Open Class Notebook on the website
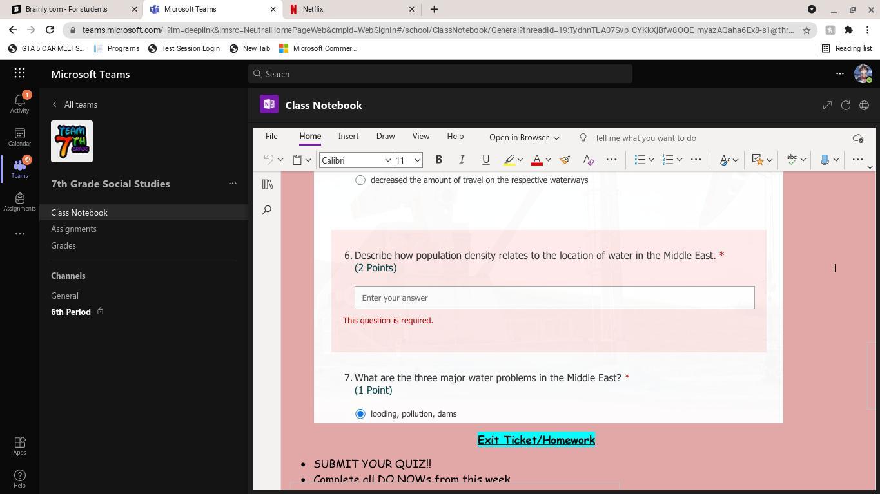The image size is (880, 494). pyautogui.click(x=865, y=105)
